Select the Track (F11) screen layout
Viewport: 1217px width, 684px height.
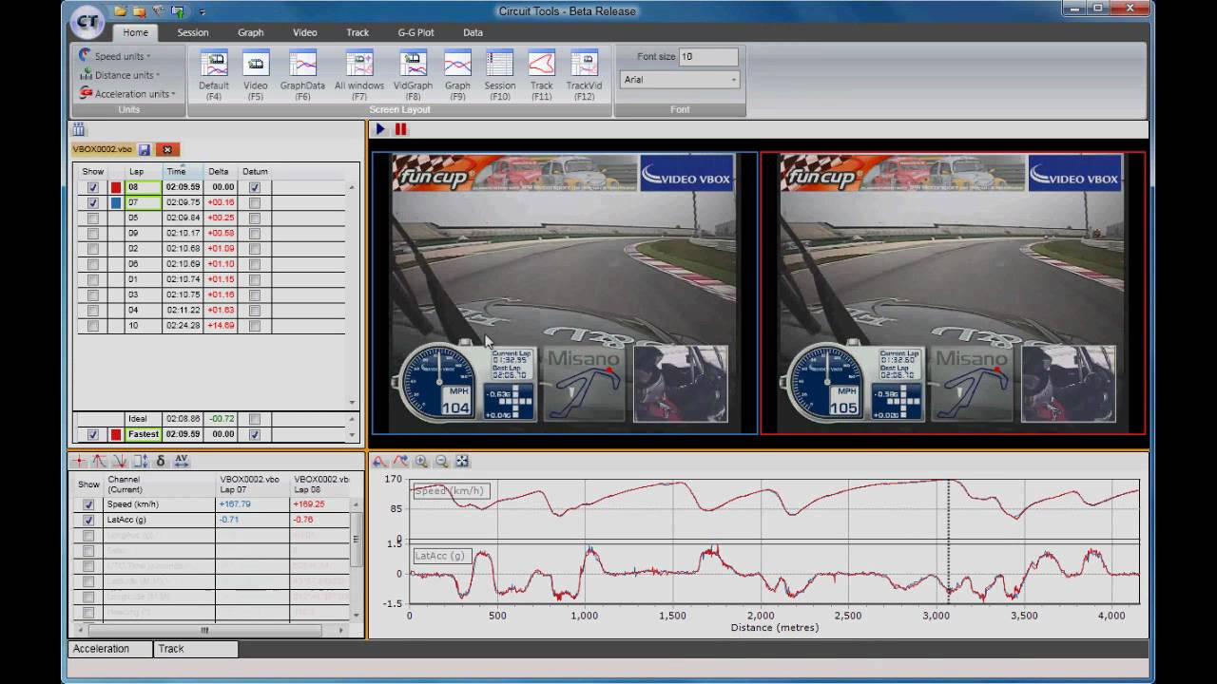[542, 76]
